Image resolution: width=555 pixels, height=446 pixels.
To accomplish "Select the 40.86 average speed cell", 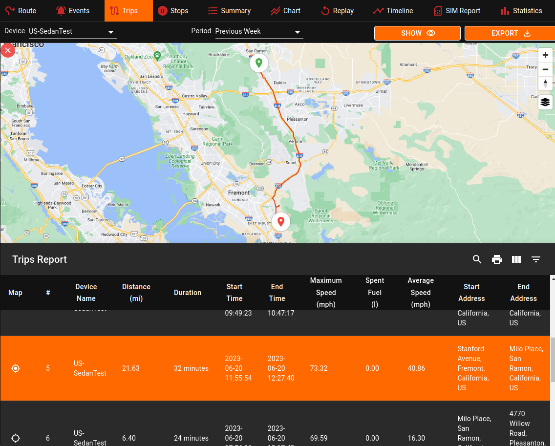I will (416, 368).
